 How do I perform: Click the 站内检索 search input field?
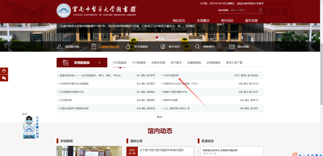[x=244, y=10]
